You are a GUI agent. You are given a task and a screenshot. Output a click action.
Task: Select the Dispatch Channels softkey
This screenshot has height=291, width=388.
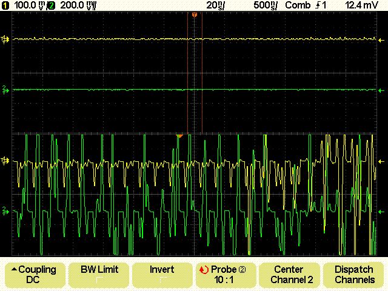click(x=353, y=275)
